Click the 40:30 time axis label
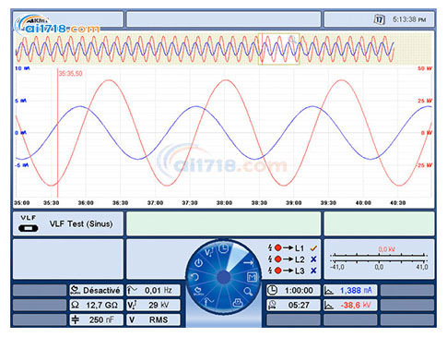The image size is (447, 337). point(398,203)
